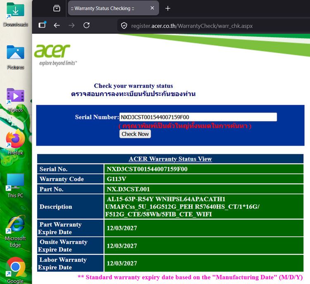Click the AL15-63P-R54Y description text

click(x=182, y=206)
